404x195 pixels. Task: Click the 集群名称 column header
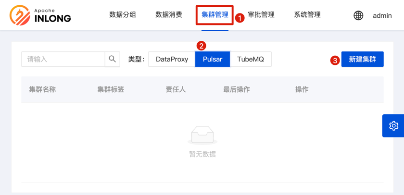tap(42, 89)
